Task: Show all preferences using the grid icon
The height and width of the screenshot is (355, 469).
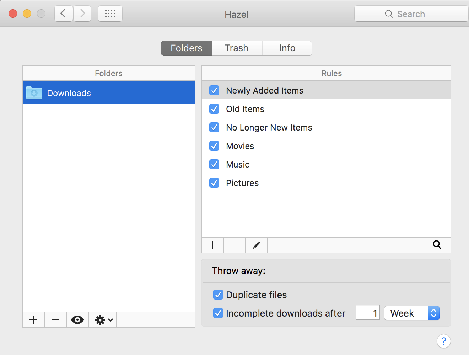Action: coord(110,14)
